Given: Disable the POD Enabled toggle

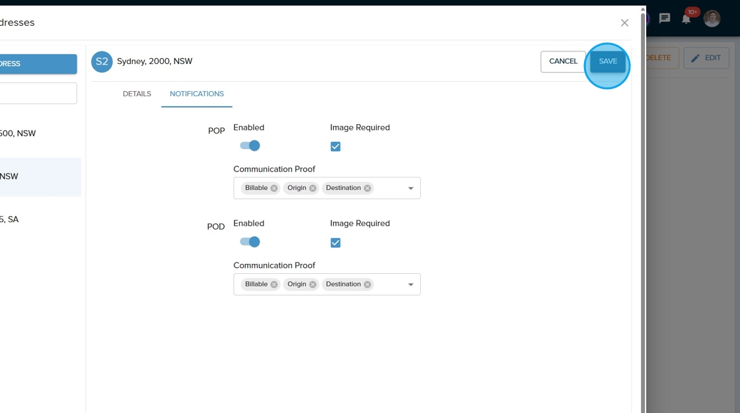Looking at the screenshot, I should point(250,242).
